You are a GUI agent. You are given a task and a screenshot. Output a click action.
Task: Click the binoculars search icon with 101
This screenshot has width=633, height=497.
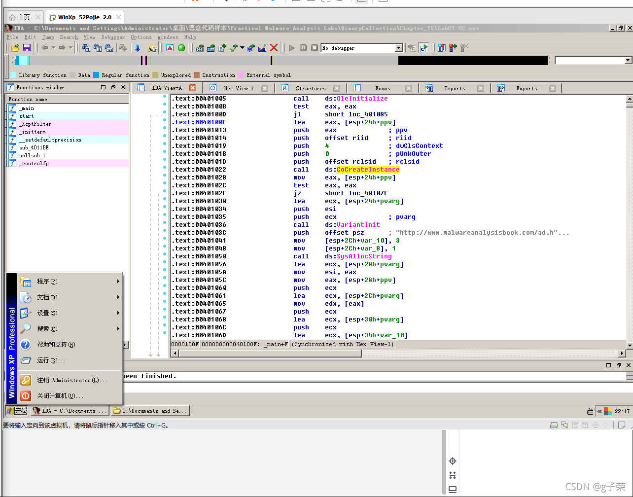(x=109, y=48)
